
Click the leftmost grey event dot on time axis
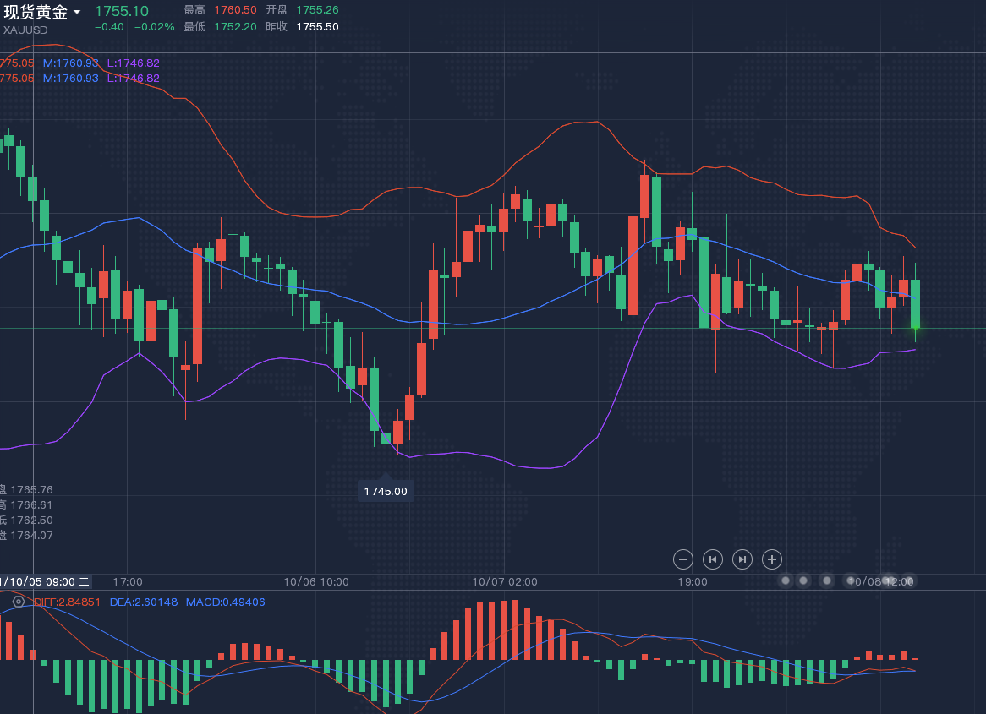tap(786, 580)
